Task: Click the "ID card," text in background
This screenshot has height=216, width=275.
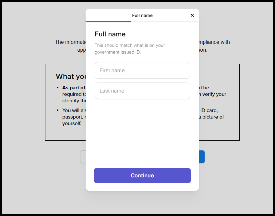Action: (209, 110)
